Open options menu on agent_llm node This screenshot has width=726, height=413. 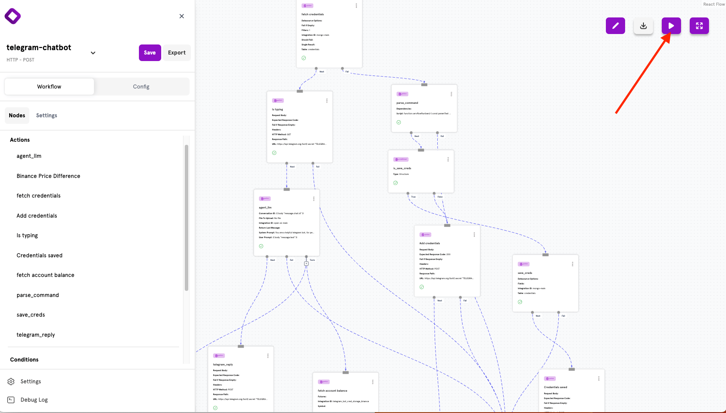click(x=314, y=199)
